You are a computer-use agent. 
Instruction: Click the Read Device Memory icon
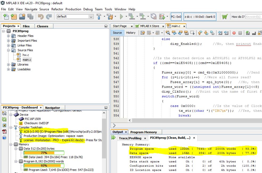142,17
